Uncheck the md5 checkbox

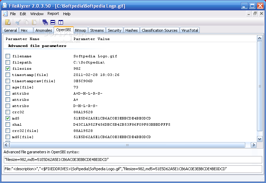pyautogui.click(x=8, y=118)
